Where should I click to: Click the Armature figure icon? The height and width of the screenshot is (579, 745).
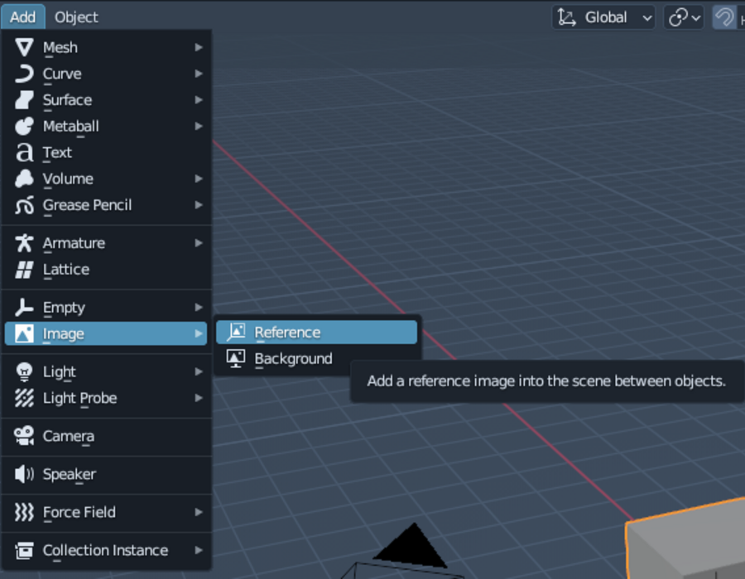coord(24,243)
